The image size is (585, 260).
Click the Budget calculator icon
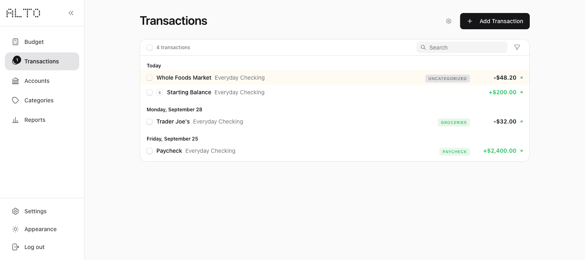tap(15, 42)
